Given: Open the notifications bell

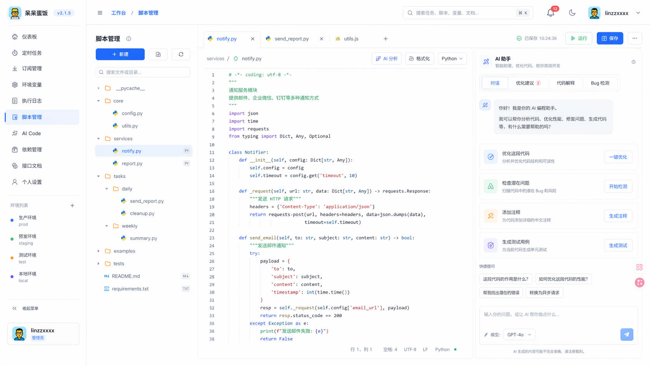Looking at the screenshot, I should pos(550,13).
